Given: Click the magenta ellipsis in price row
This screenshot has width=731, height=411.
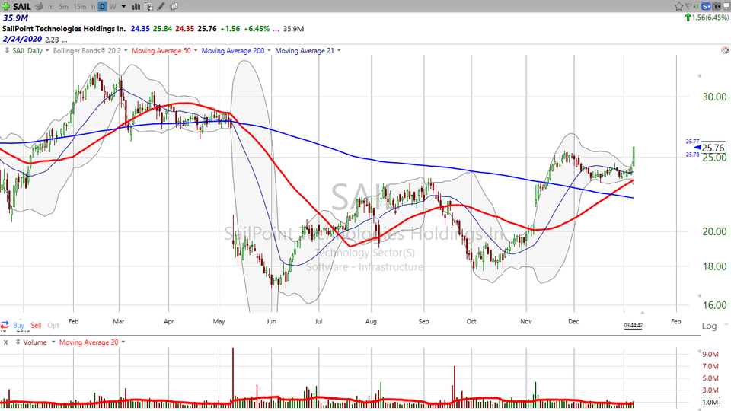Looking at the screenshot, I should pyautogui.click(x=276, y=29).
